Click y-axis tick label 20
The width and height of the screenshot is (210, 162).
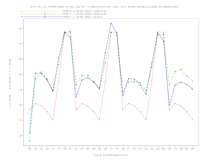(x=20, y=74)
